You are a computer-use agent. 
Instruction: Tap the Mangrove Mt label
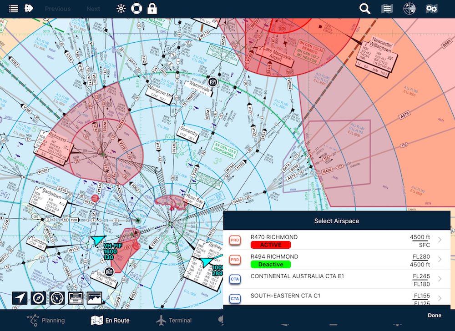point(159,93)
